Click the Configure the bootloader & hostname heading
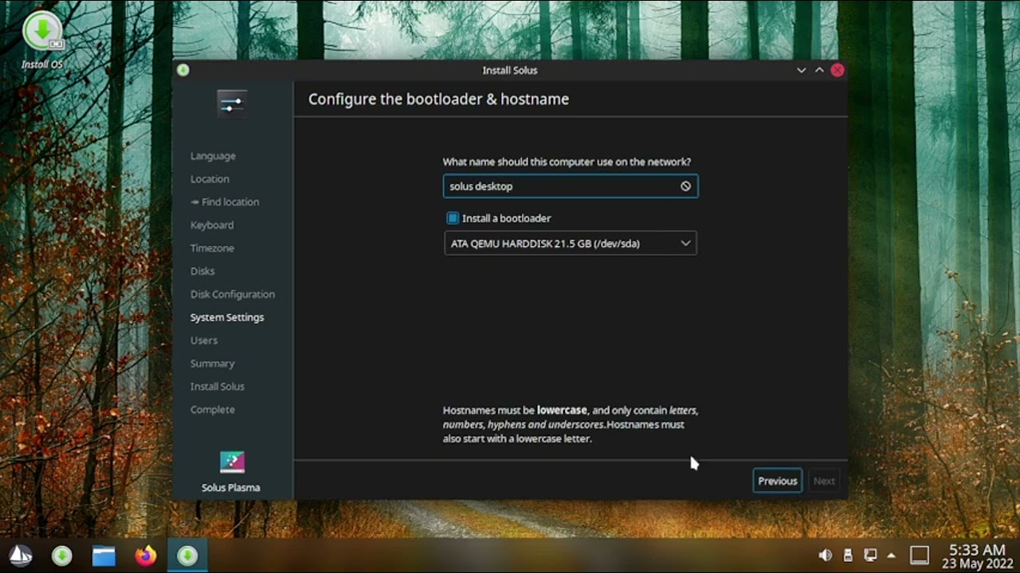 [x=439, y=99]
